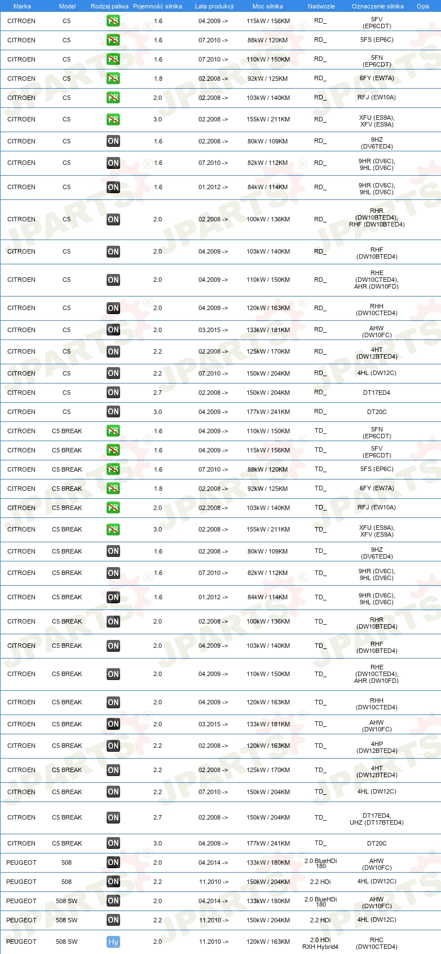Click ON icon in PEUGEOT 508 SW 2.2 HDi row
The width and height of the screenshot is (441, 954).
113,920
